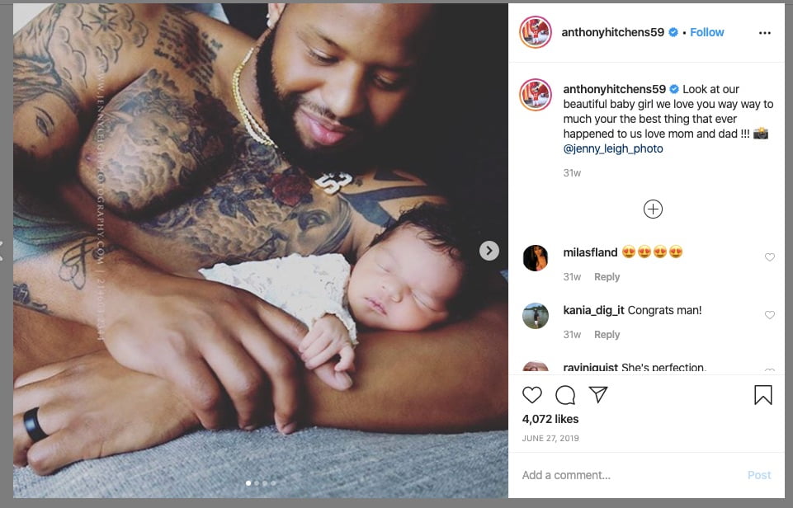Follow anthonyhitchens59
The width and height of the screenshot is (793, 508).
[x=706, y=32]
